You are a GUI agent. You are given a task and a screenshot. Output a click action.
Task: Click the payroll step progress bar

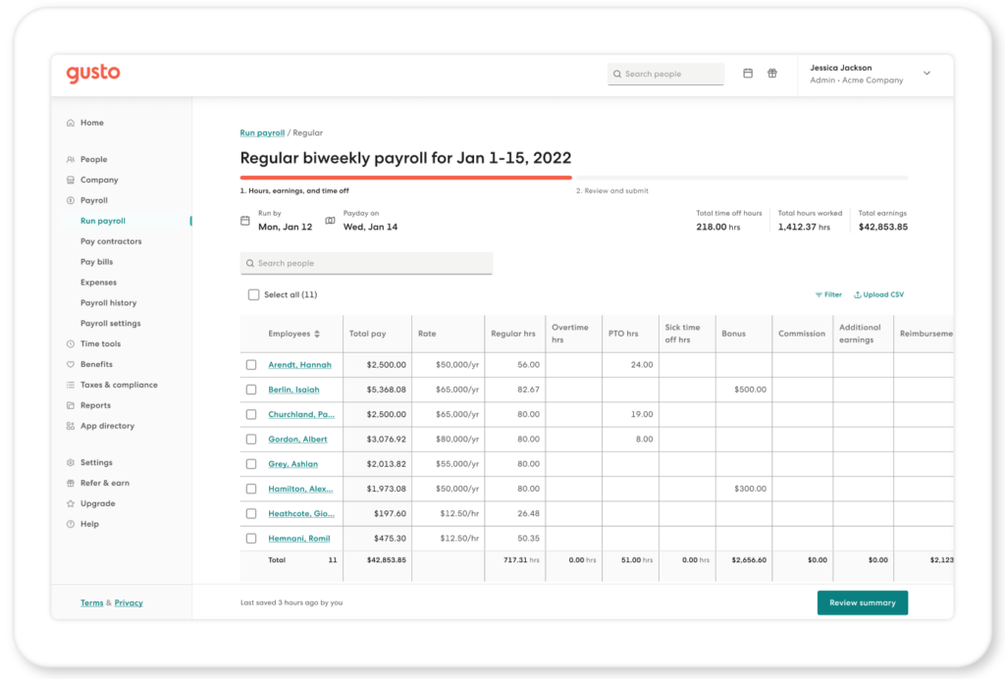573,178
